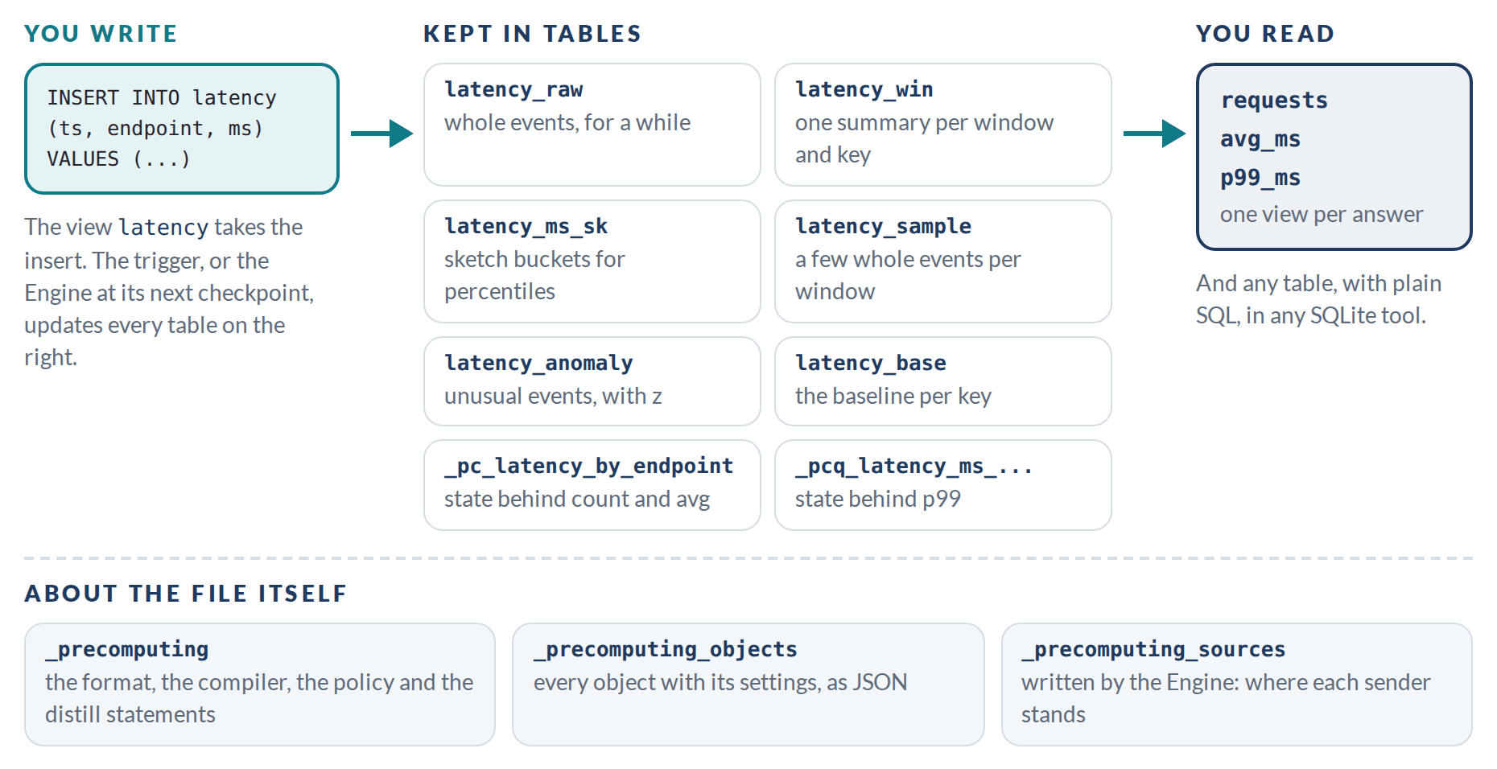Click the _pc_latency_by_endpoint state card
Viewport: 1497px width, 769px height.
(x=592, y=485)
